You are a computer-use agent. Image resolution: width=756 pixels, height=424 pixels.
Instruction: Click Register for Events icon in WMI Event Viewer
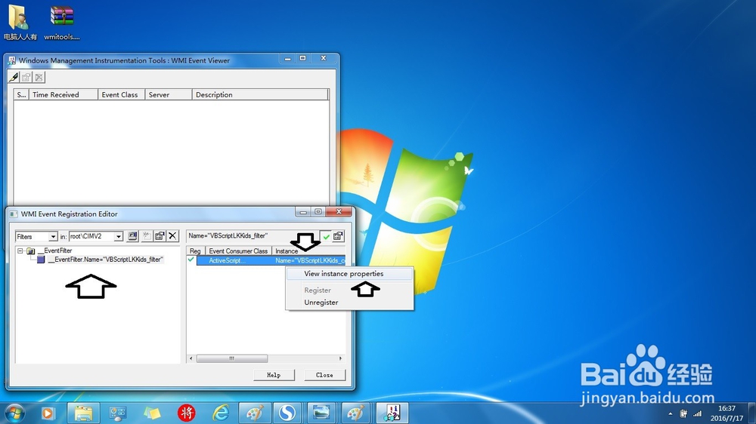[14, 77]
